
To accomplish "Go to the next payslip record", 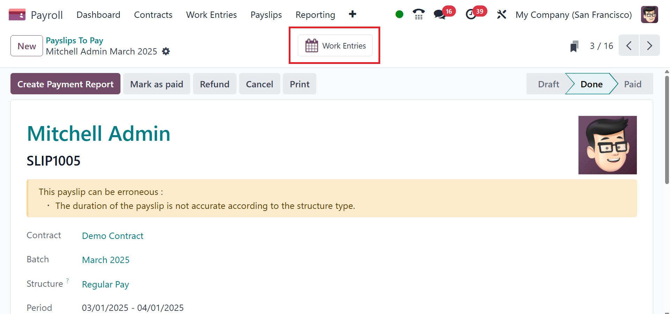I will point(649,46).
